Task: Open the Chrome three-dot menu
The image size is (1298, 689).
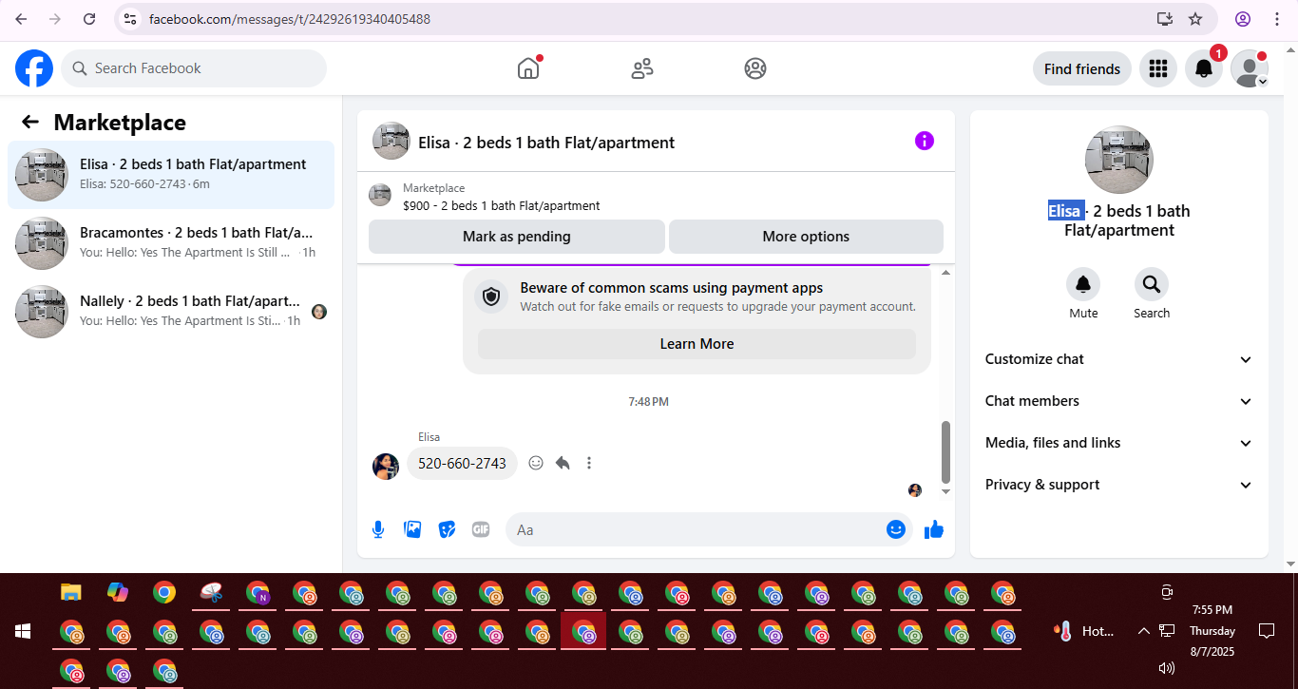Action: [x=1277, y=19]
